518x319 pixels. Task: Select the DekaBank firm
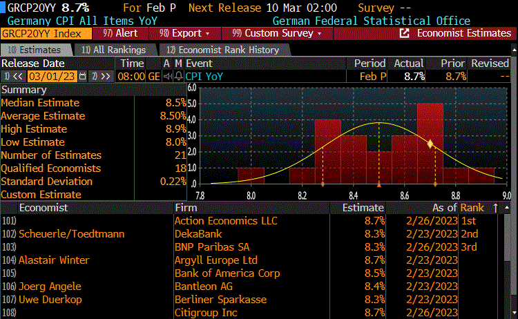pos(198,234)
